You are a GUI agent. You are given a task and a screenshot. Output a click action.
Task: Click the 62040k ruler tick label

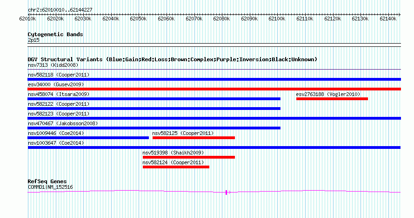[x=111, y=19]
